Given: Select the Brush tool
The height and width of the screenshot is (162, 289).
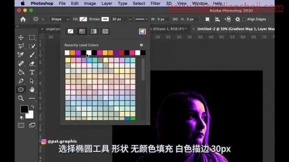Looking at the screenshot, I should point(32,54).
